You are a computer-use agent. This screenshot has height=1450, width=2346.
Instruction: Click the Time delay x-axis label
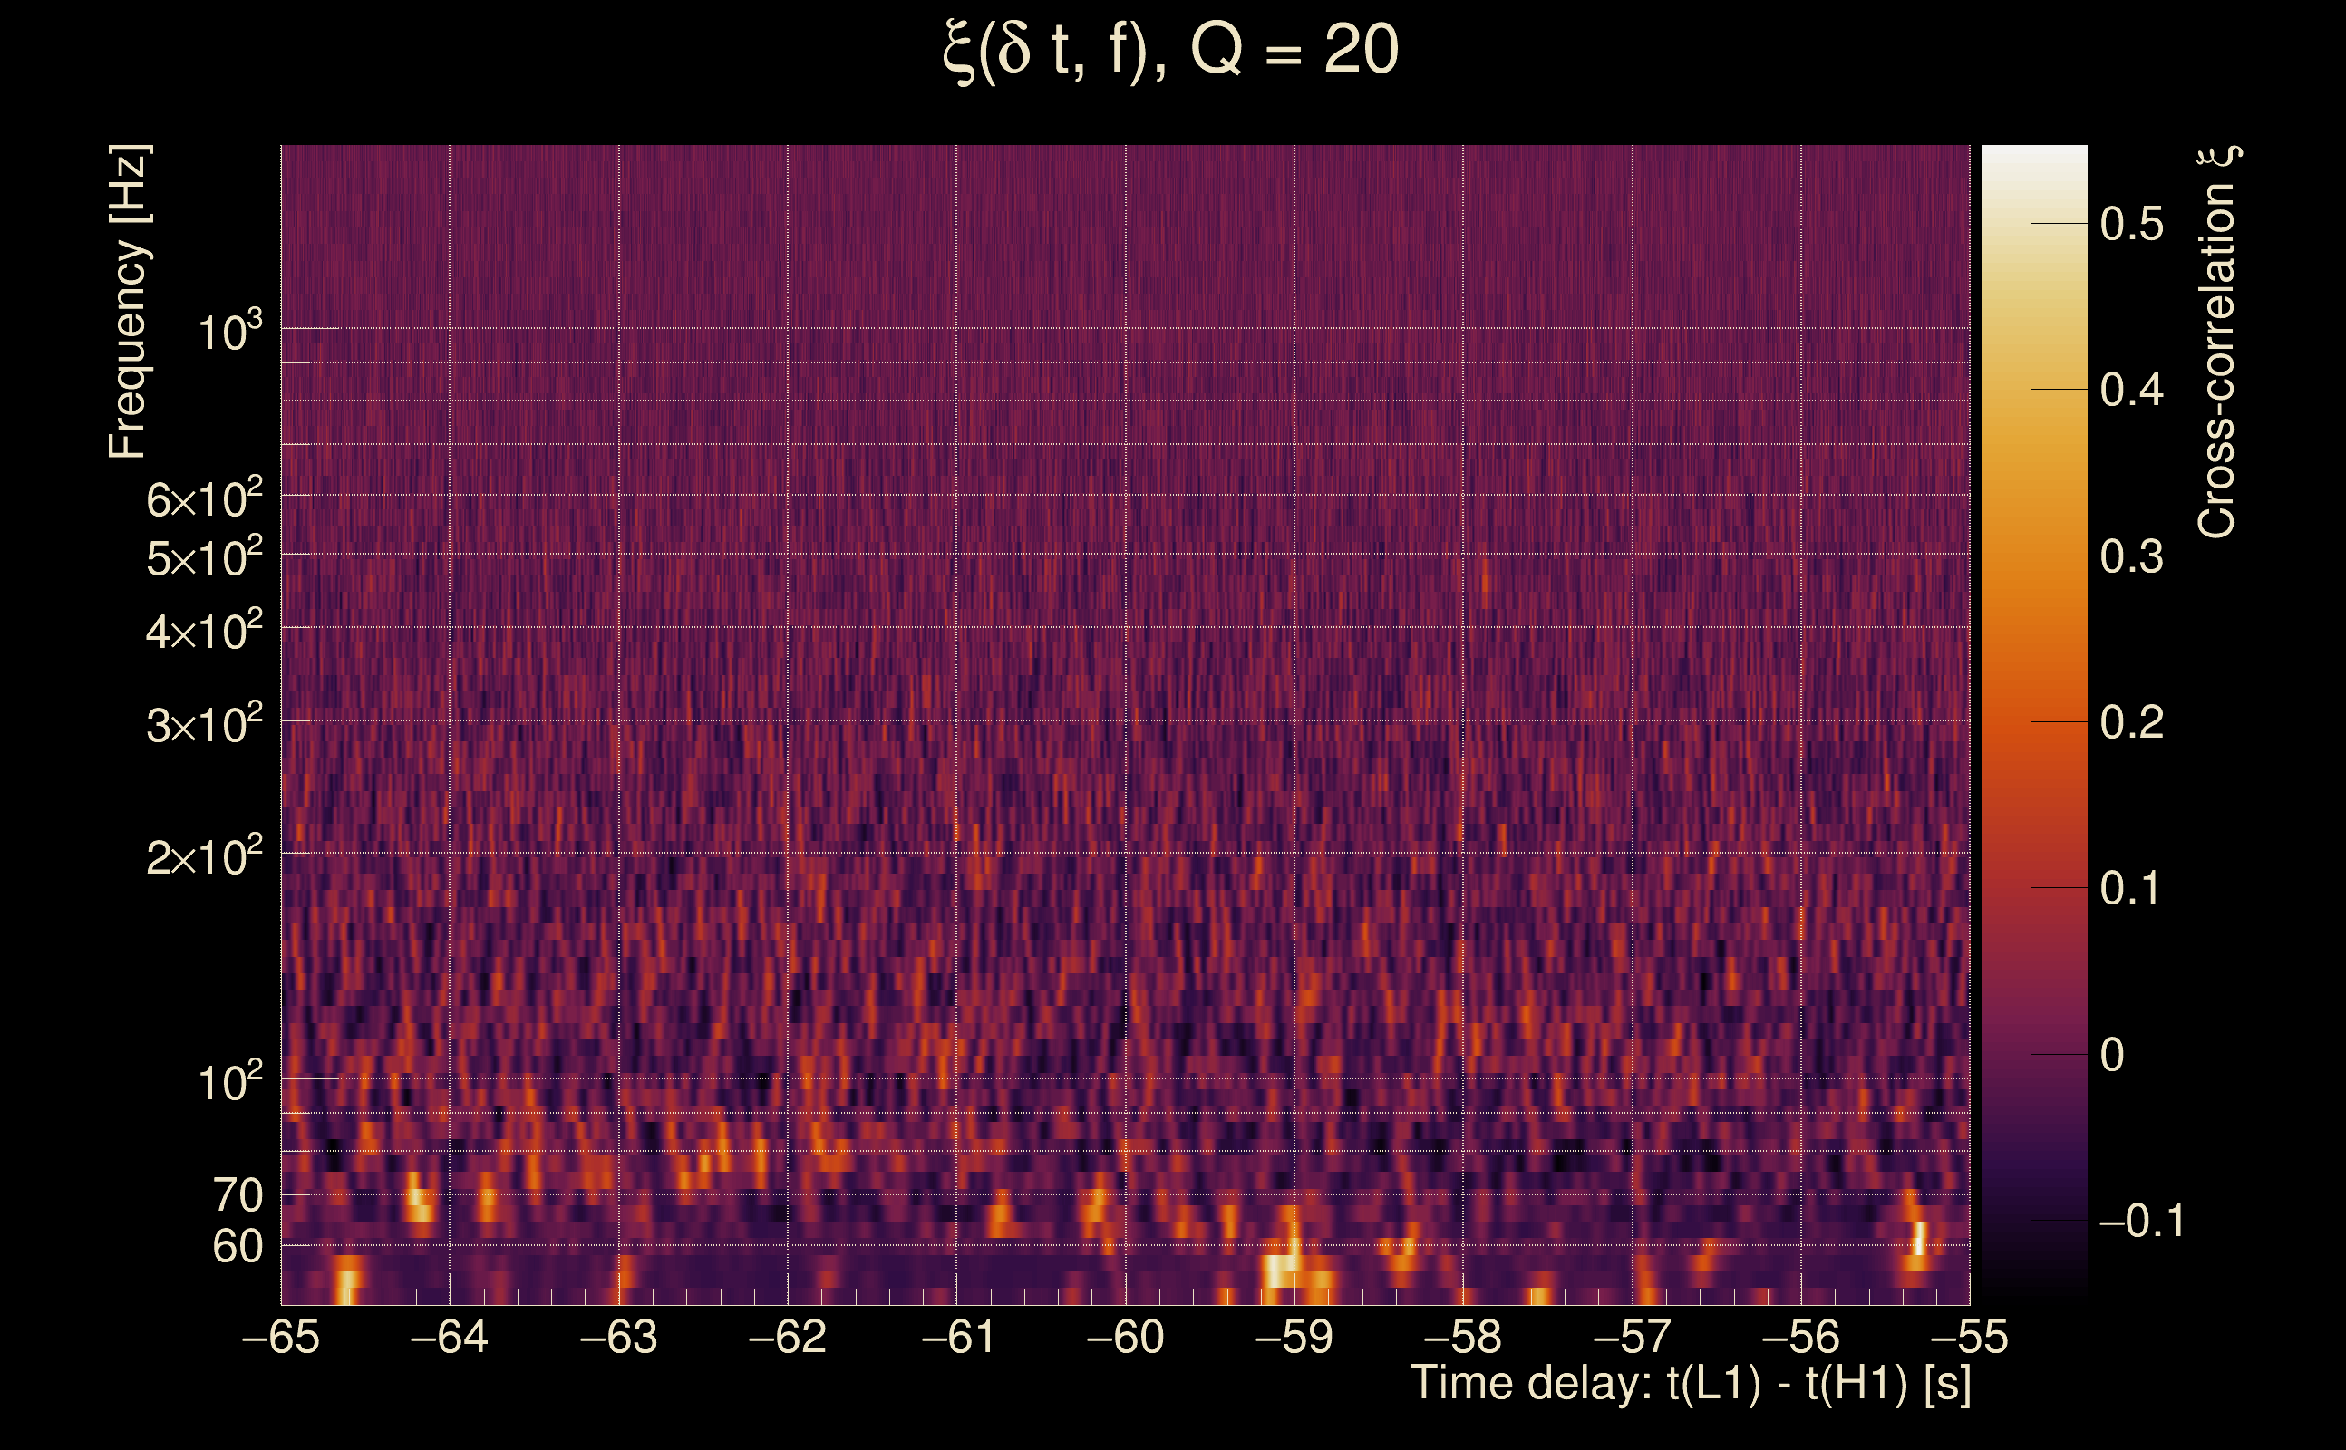click(1690, 1384)
